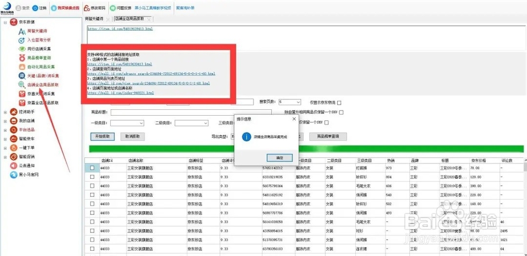Check the 衬衫 row checkbox
Screen dimensions: 527x256
point(92,231)
